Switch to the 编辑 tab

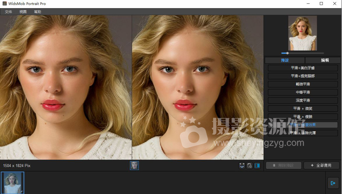pyautogui.click(x=325, y=60)
